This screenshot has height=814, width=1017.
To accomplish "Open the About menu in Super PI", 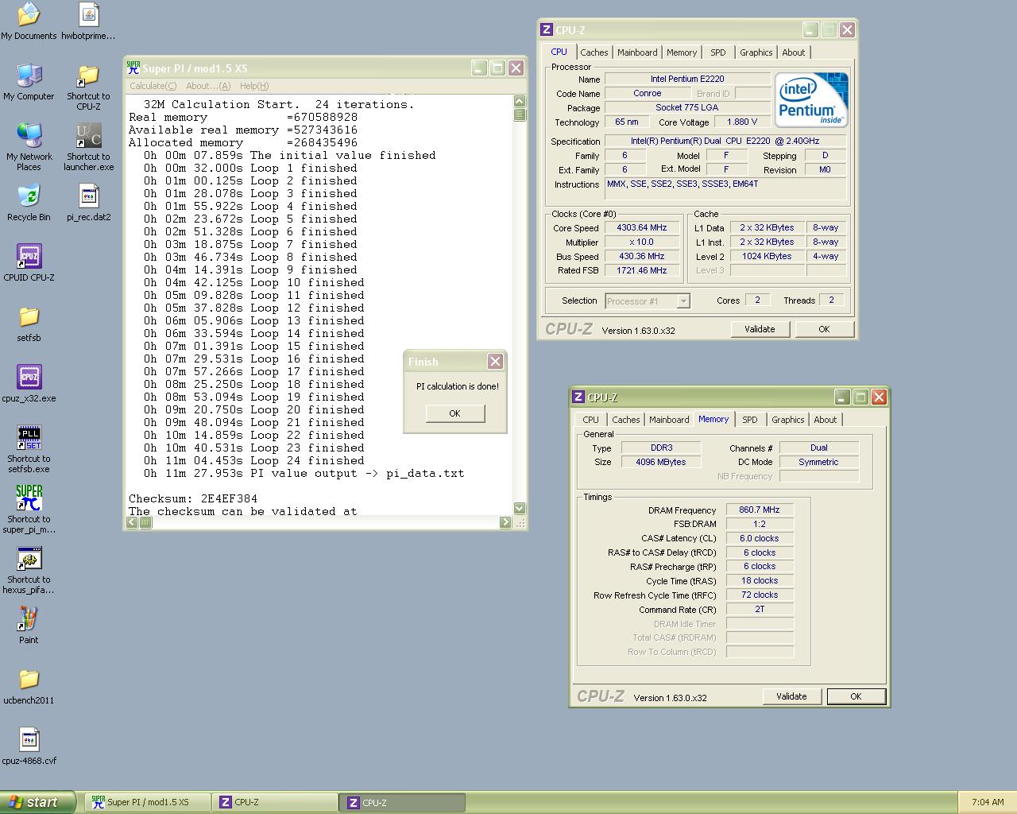I will coord(208,86).
